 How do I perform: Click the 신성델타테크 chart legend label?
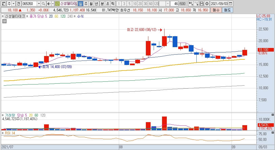tap(15, 16)
